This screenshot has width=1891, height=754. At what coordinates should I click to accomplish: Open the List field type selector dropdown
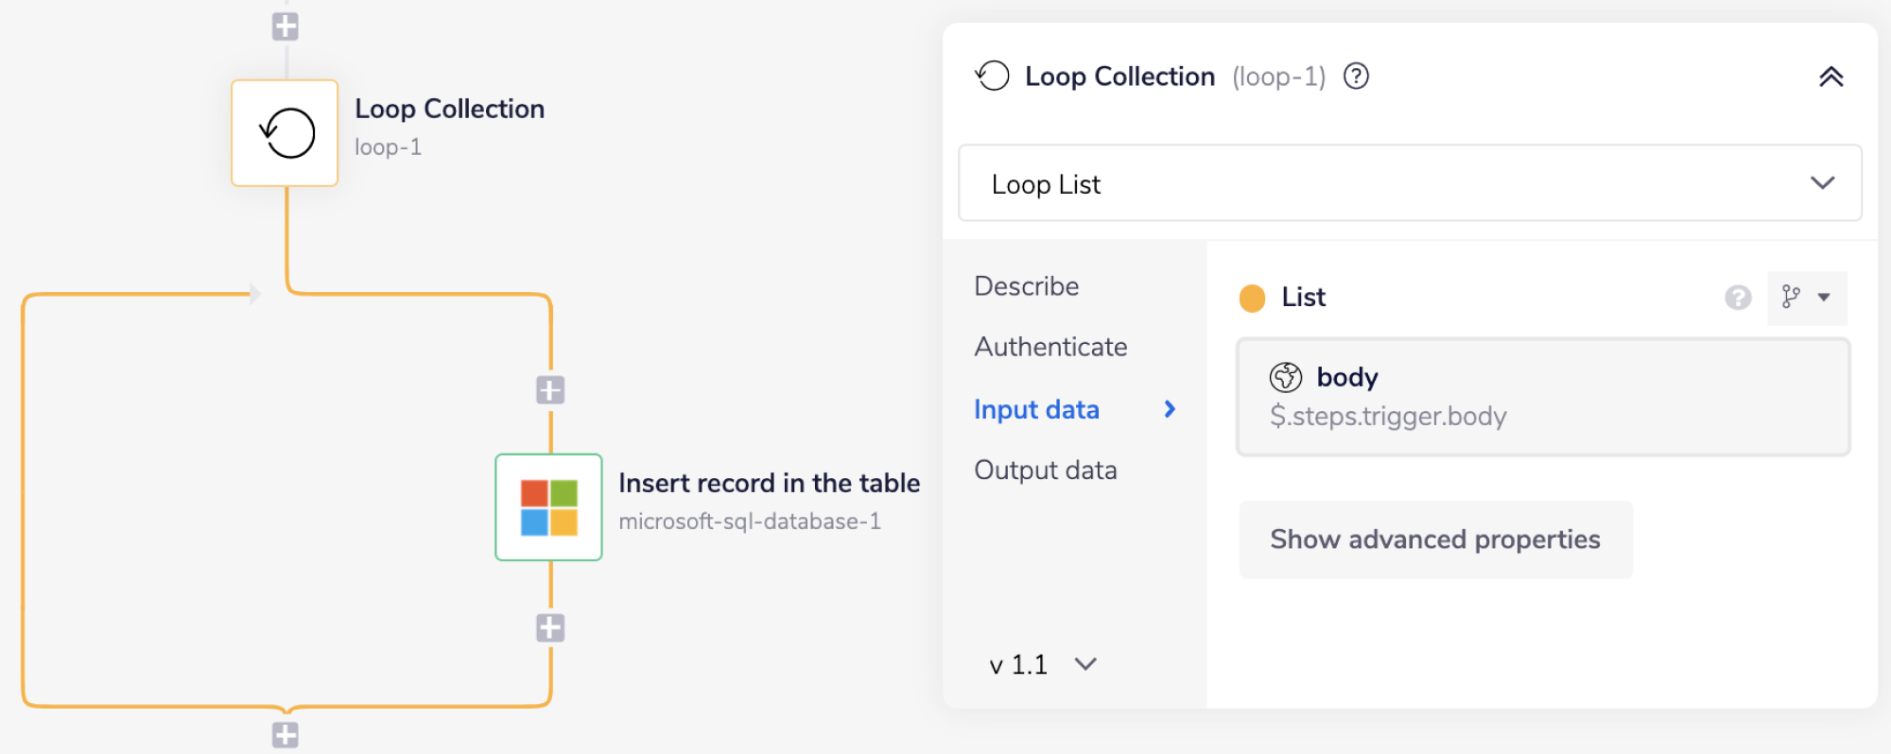tap(1806, 298)
